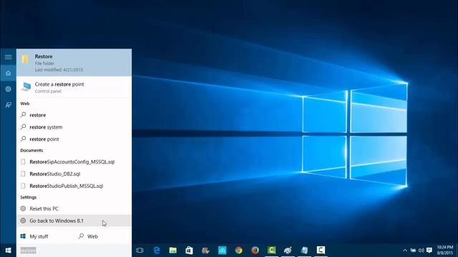The image size is (458, 257).
Task: Click the magnifier icon beside restore system
Action: [24, 127]
